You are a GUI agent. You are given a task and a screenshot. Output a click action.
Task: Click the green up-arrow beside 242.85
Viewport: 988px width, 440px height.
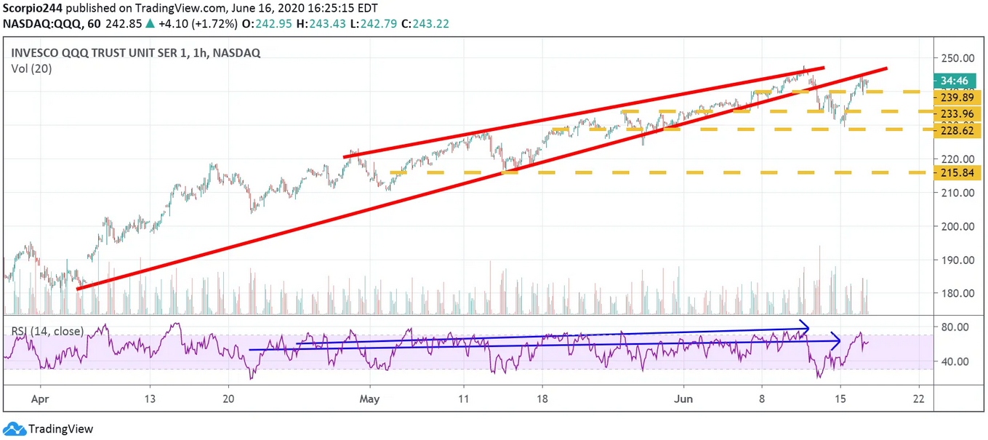coord(150,23)
